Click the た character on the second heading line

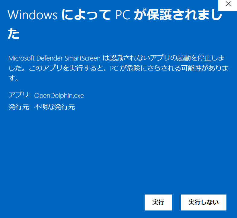point(14,34)
